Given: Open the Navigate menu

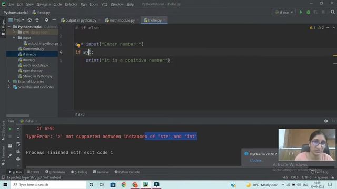Looking at the screenshot, I should tap(43, 4).
